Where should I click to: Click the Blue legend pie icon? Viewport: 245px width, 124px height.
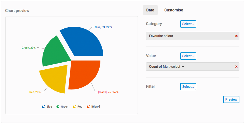coord(43,107)
